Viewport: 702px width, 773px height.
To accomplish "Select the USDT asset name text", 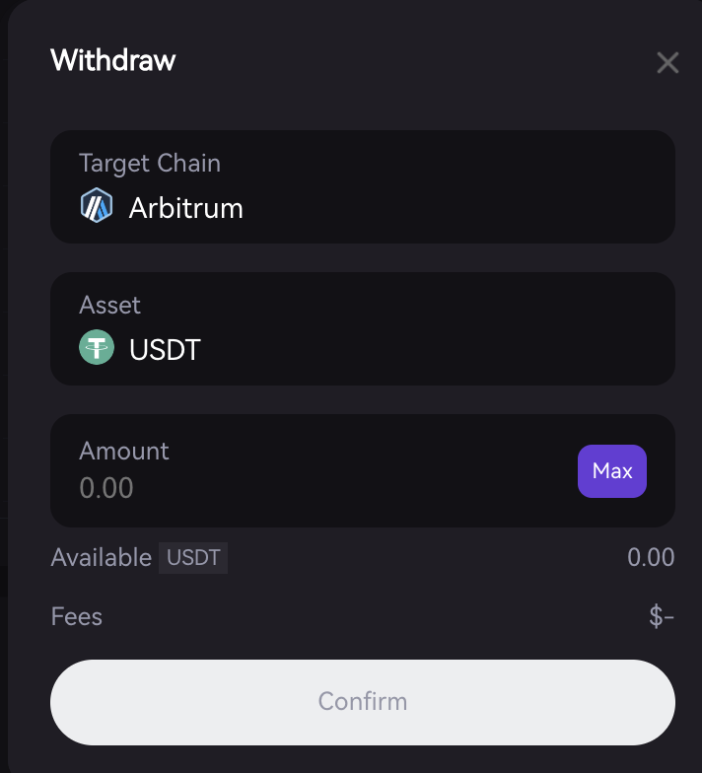I will 165,350.
